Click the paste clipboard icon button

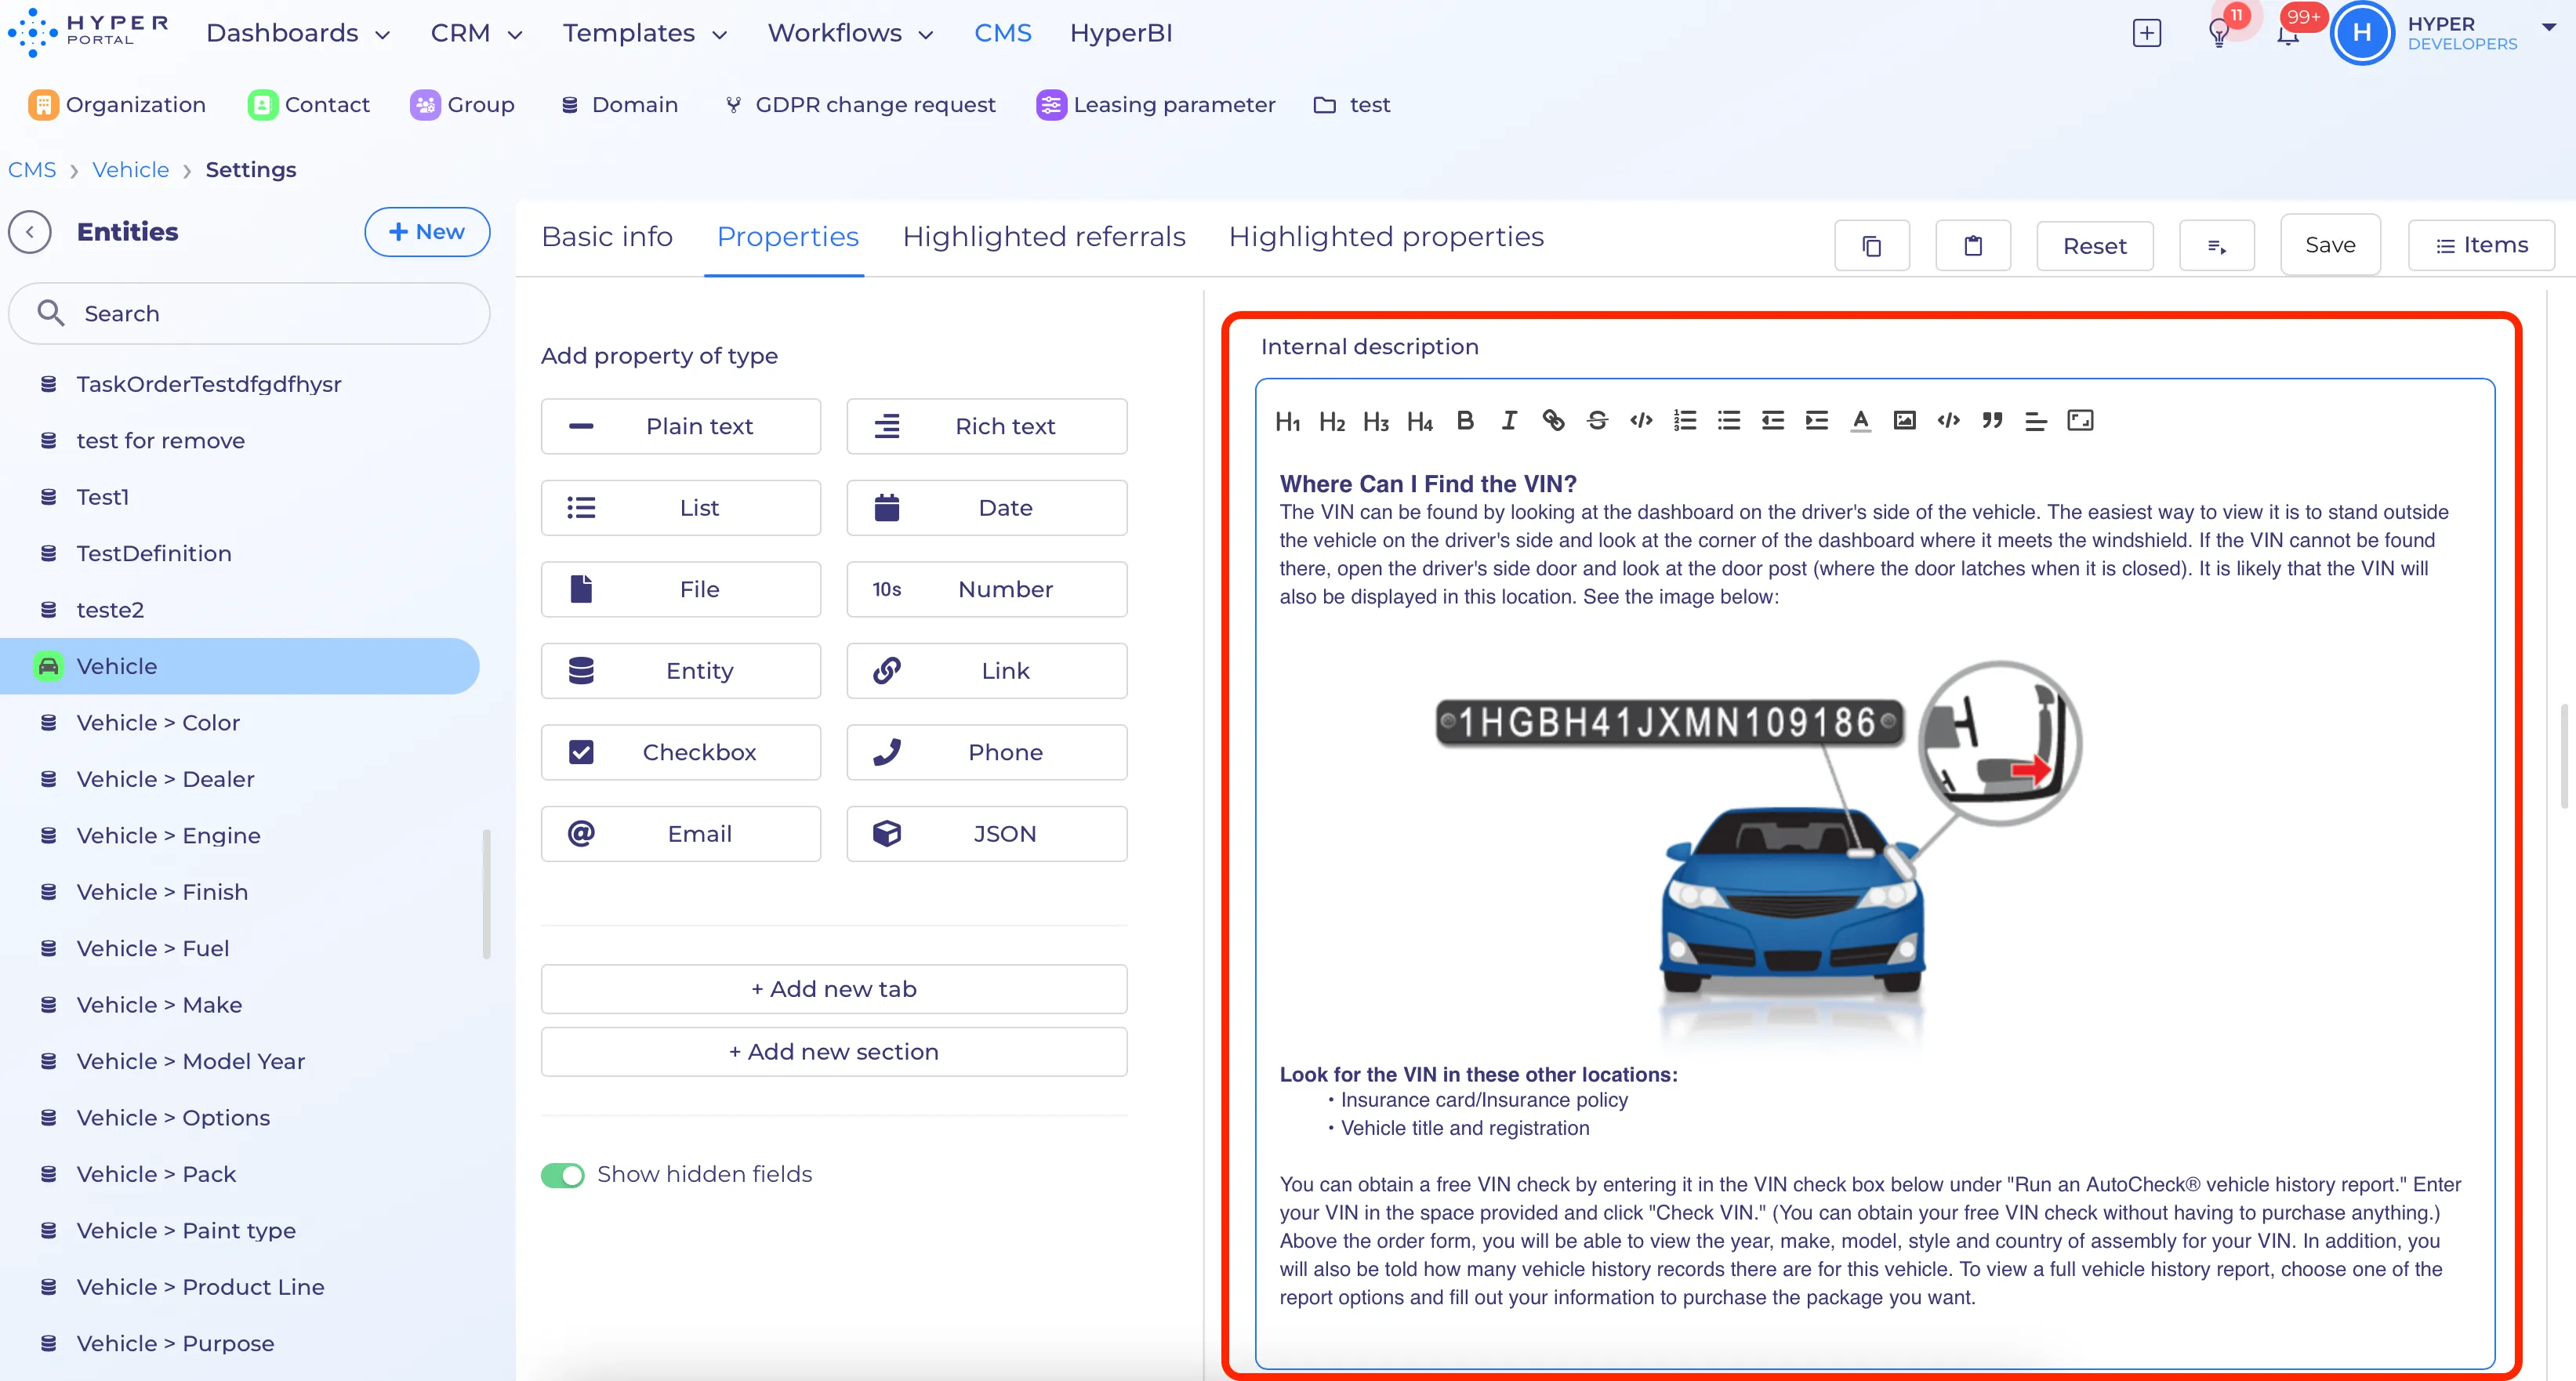tap(1973, 246)
